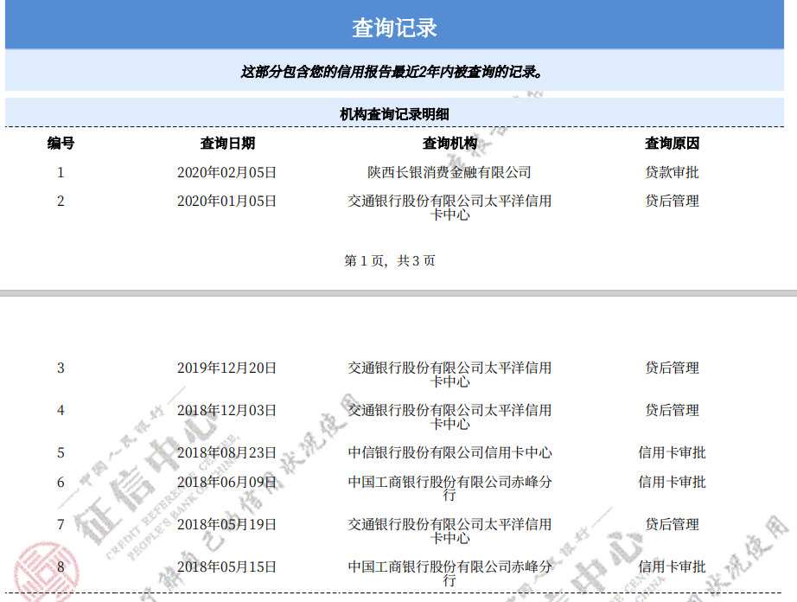Click the 查询原因 column header
Screen dimensions: 797x602
(x=672, y=144)
